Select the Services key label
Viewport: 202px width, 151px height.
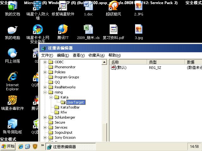[61, 127]
